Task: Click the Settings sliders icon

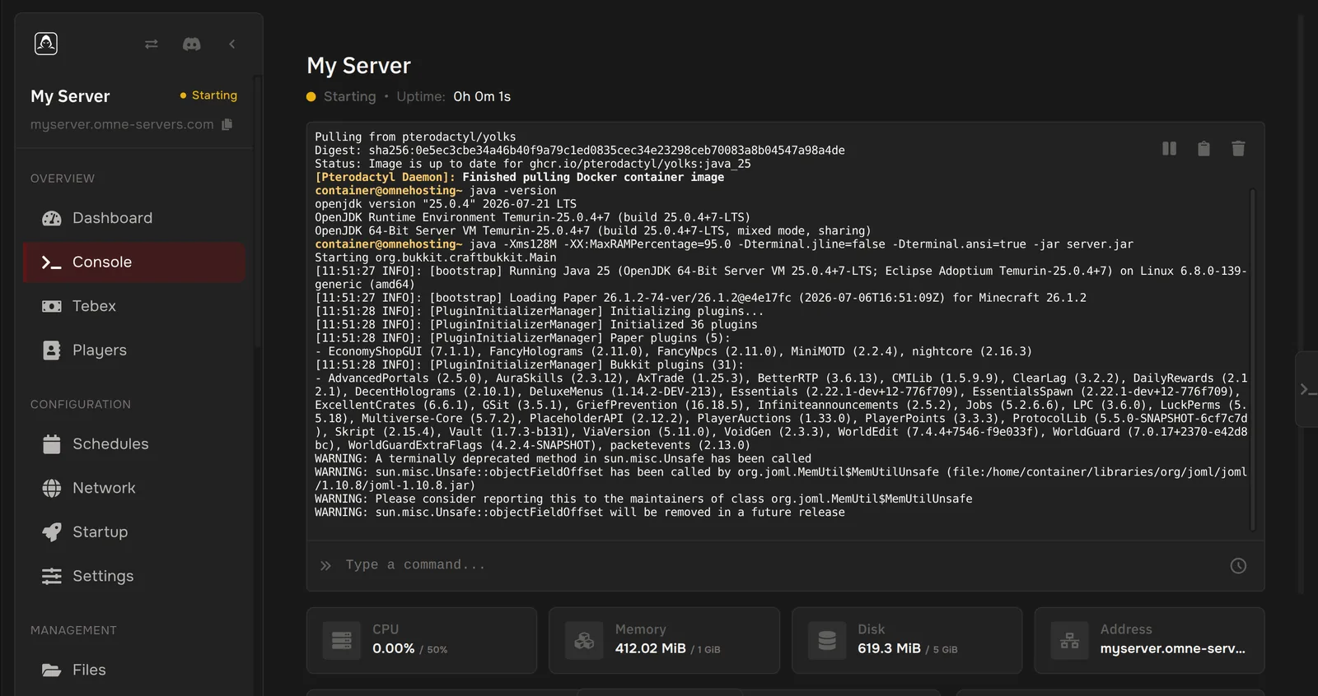Action: click(x=52, y=577)
